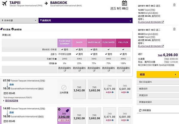The width and height of the screenshot is (179, 124).
Task: Select SAVER VALUE fare 3,692.00 for 07:50 flight
Action: pyautogui.click(x=94, y=89)
